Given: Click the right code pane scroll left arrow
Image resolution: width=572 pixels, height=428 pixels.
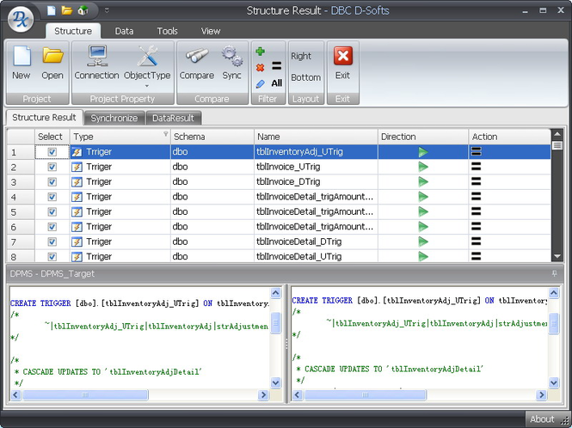Looking at the screenshot, I should 298,394.
